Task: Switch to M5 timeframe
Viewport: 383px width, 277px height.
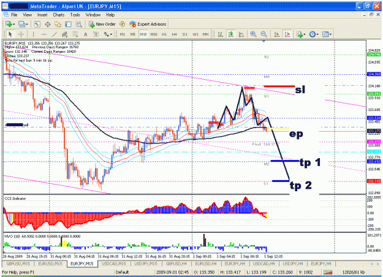Action: pos(132,34)
